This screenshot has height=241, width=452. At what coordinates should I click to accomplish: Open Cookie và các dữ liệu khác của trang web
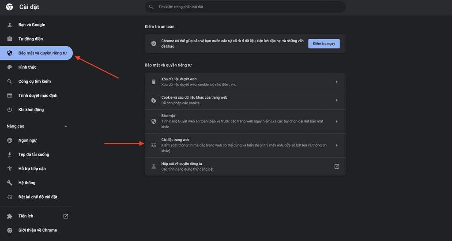[x=245, y=100]
